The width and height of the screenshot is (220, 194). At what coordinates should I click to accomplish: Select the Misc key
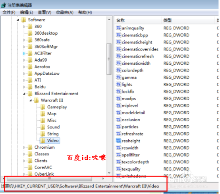[52, 120]
